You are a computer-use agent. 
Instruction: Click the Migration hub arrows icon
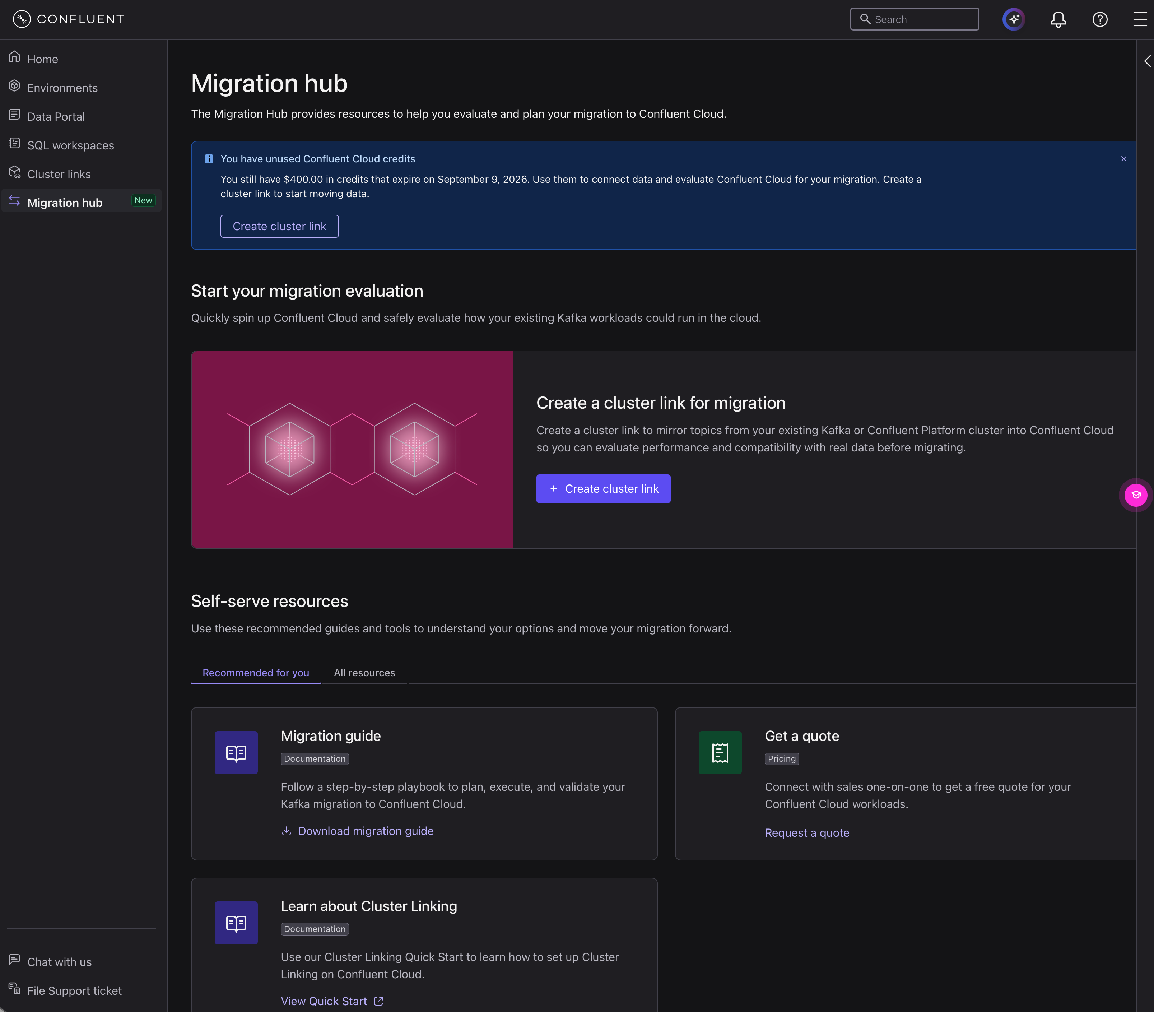click(15, 201)
